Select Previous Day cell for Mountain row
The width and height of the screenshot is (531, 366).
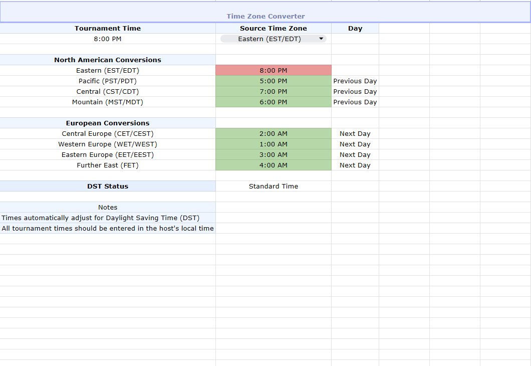355,102
